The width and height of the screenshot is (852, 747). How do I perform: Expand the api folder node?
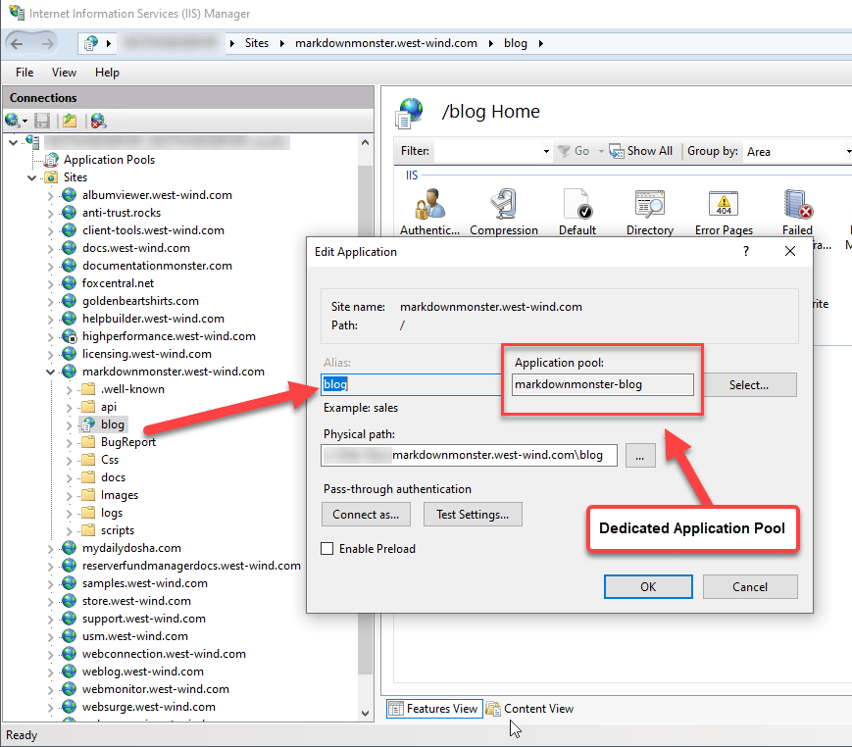[x=69, y=408]
